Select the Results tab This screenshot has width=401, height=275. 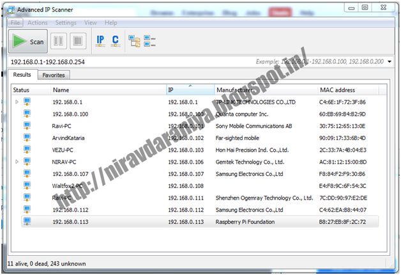[22, 75]
